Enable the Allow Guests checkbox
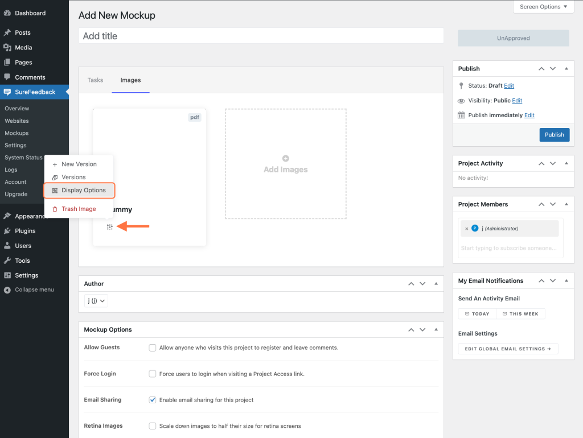 [x=153, y=348]
